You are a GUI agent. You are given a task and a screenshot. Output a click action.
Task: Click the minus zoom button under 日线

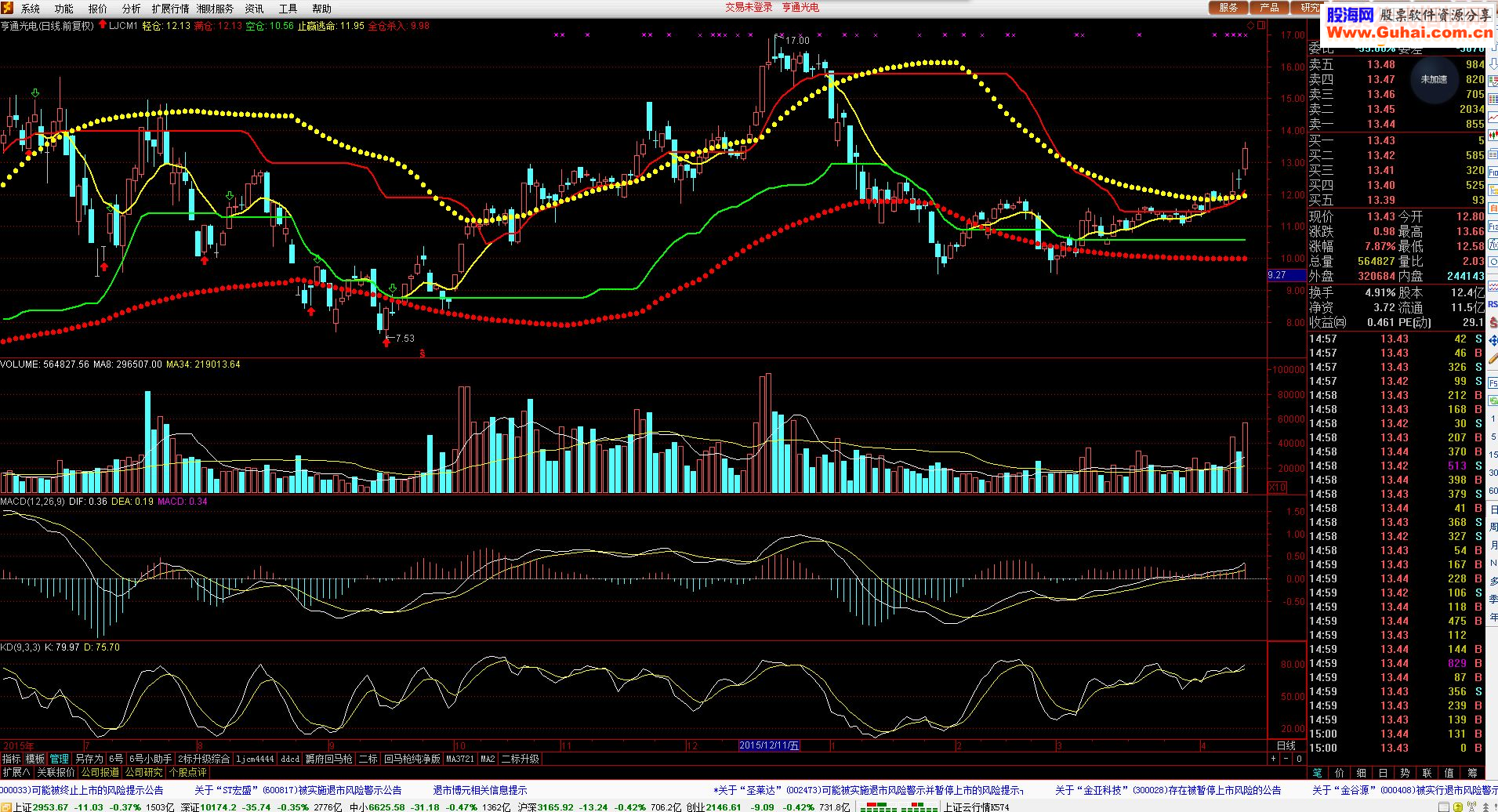(x=1286, y=759)
